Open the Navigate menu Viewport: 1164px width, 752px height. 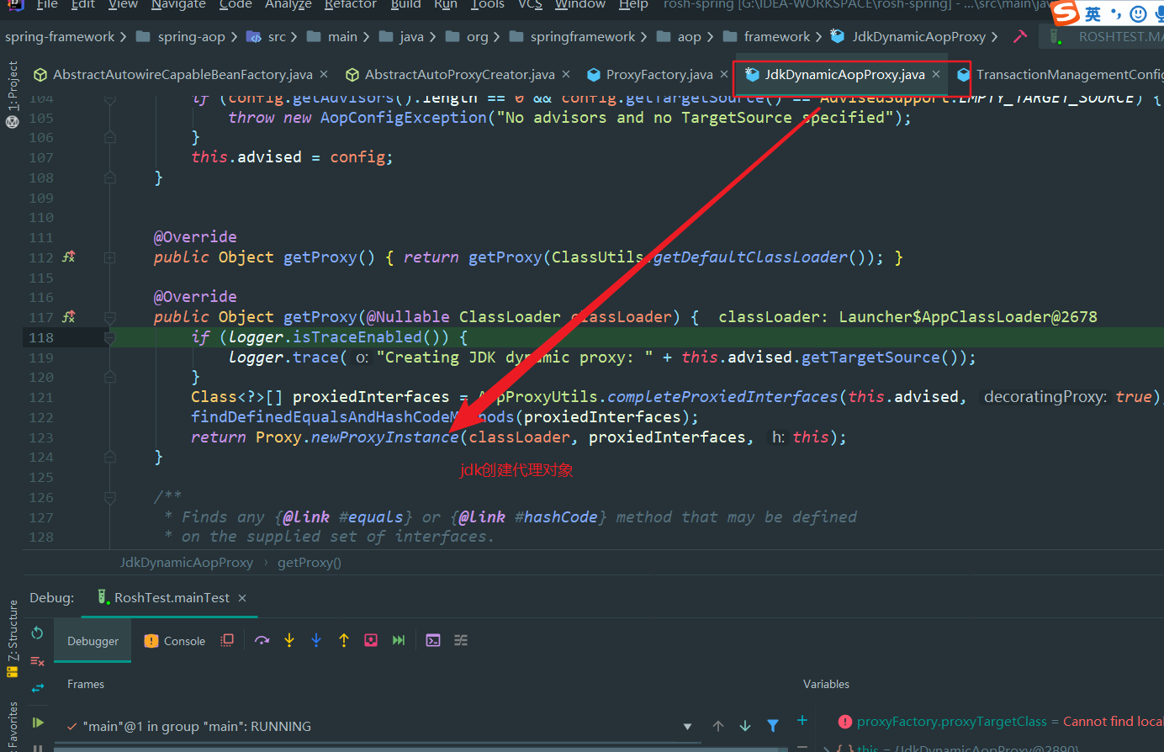coord(178,4)
